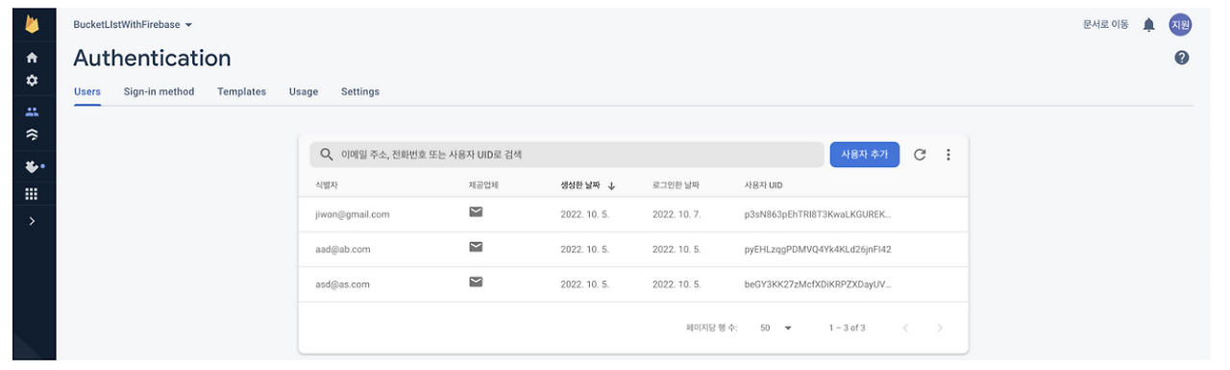Go to previous page arrow
Screen dimensions: 1230x370
[x=905, y=328]
